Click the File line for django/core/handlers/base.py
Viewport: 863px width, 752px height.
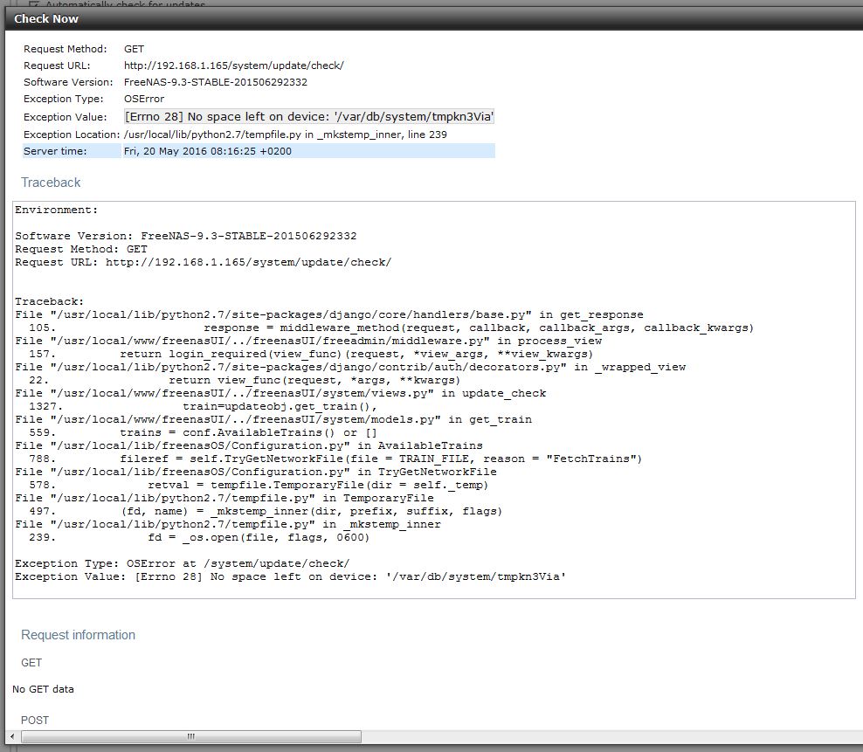329,314
